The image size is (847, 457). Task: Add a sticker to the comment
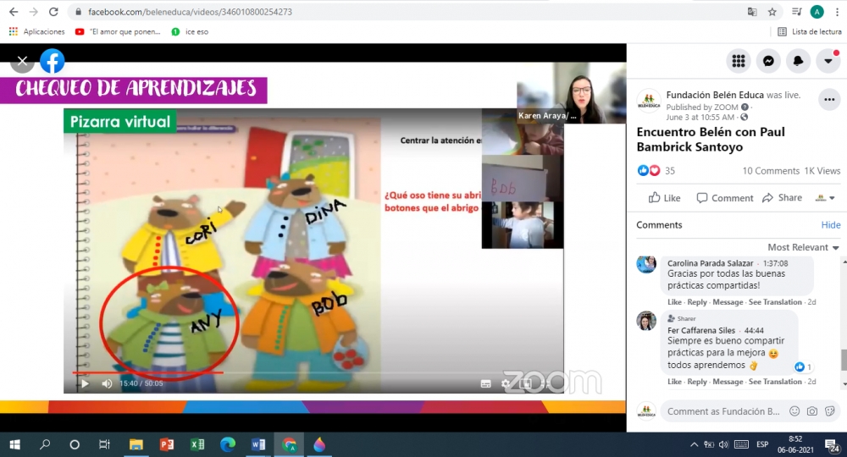[x=830, y=411]
